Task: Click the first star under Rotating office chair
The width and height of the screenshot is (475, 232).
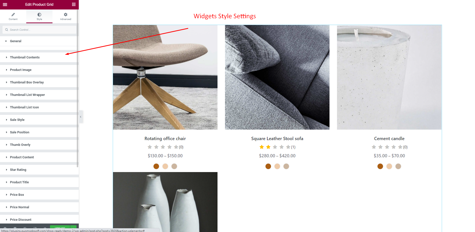Action: 150,147
